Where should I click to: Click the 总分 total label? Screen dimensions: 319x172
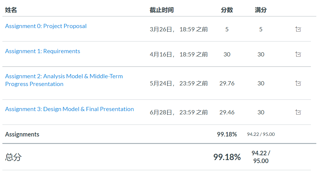pyautogui.click(x=13, y=157)
